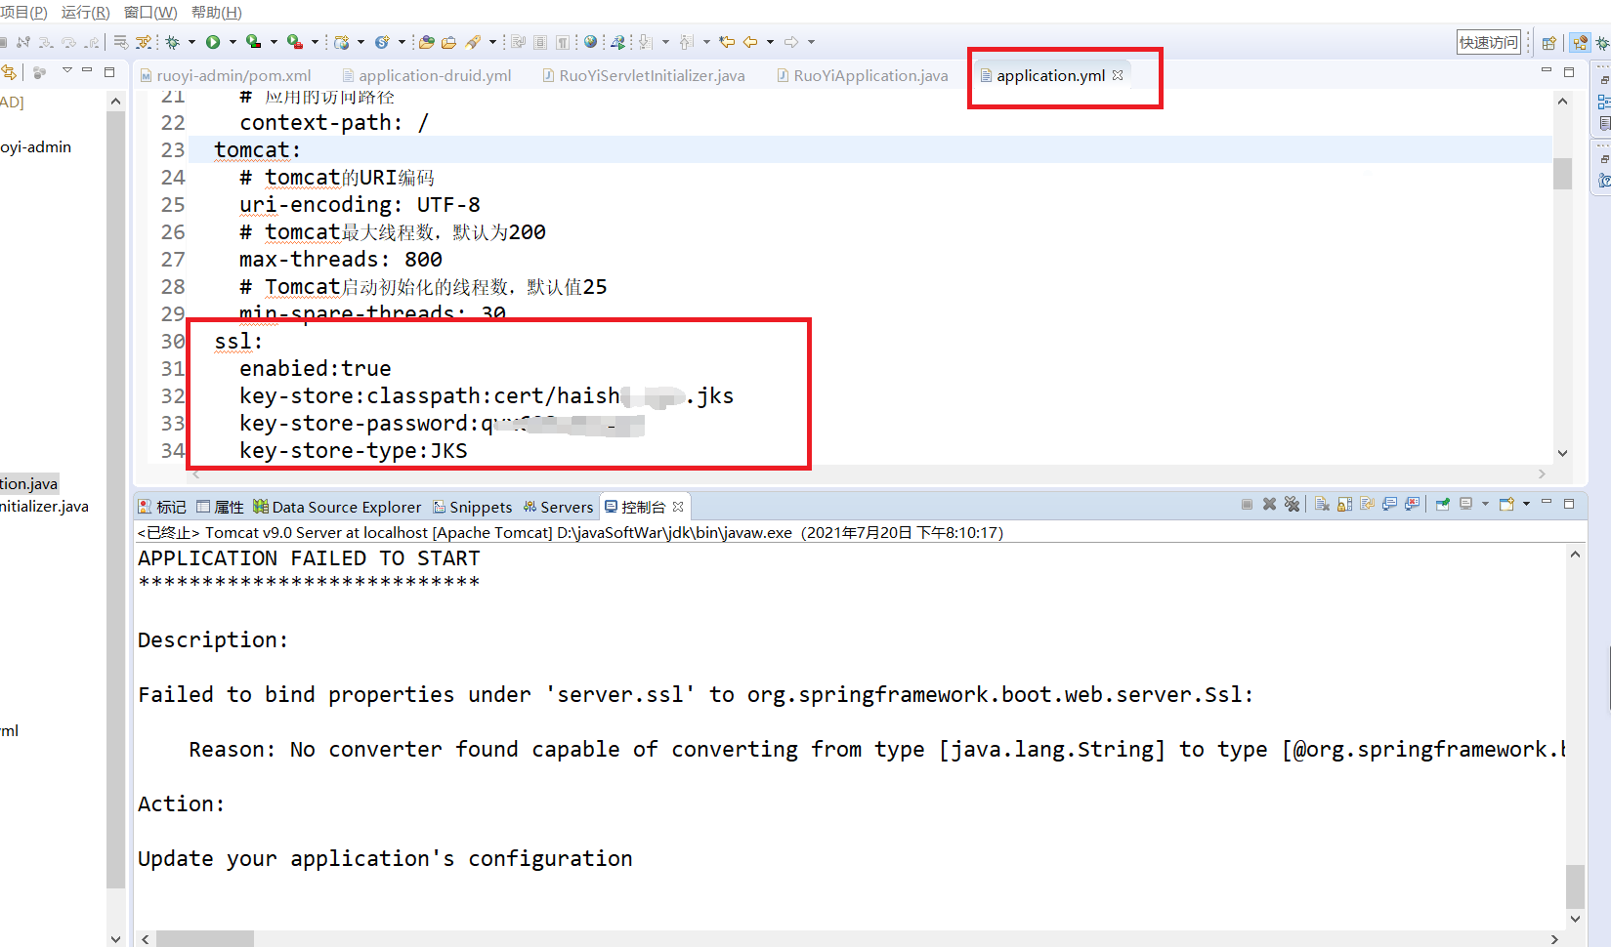Click the Next Annotation arrow icon

tap(645, 42)
